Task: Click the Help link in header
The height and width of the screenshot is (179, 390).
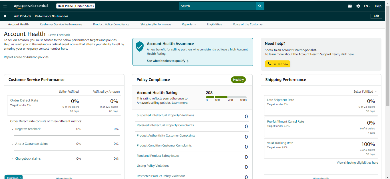Action: coord(378,6)
